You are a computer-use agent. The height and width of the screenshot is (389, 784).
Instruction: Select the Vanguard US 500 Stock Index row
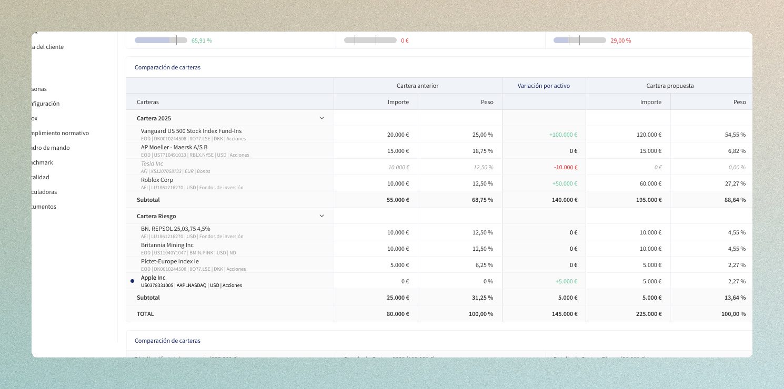(191, 131)
